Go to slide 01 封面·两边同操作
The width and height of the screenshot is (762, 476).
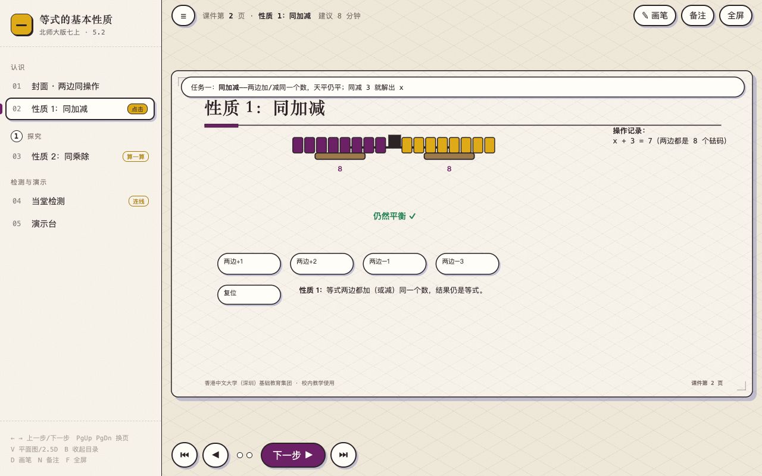pyautogui.click(x=80, y=86)
